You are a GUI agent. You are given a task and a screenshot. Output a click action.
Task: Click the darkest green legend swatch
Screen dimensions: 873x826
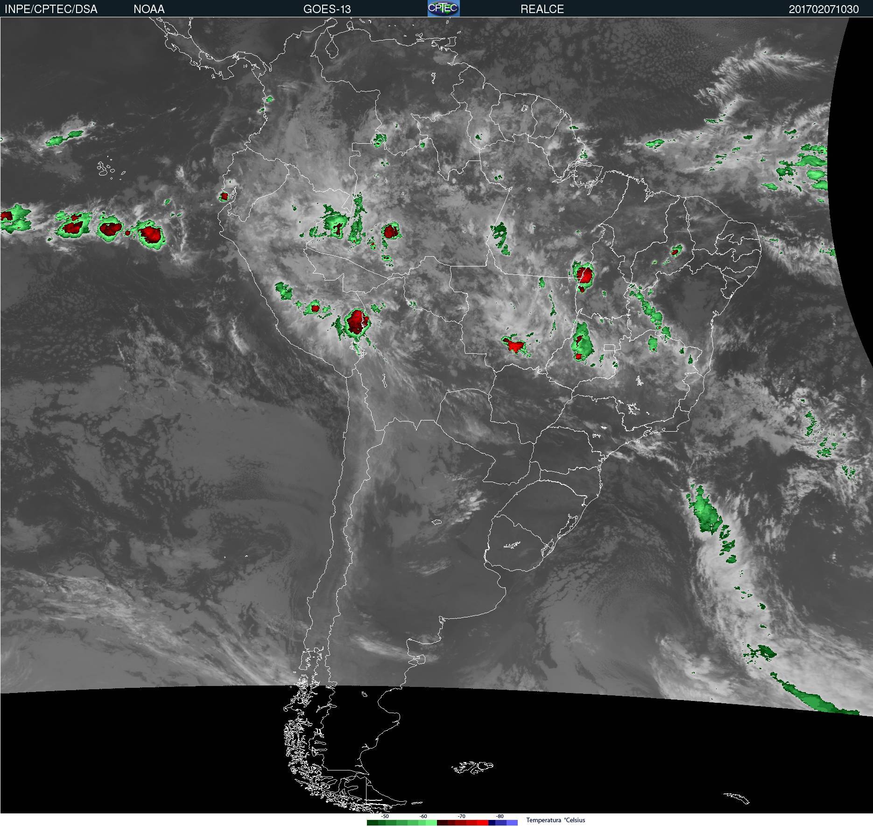click(373, 823)
